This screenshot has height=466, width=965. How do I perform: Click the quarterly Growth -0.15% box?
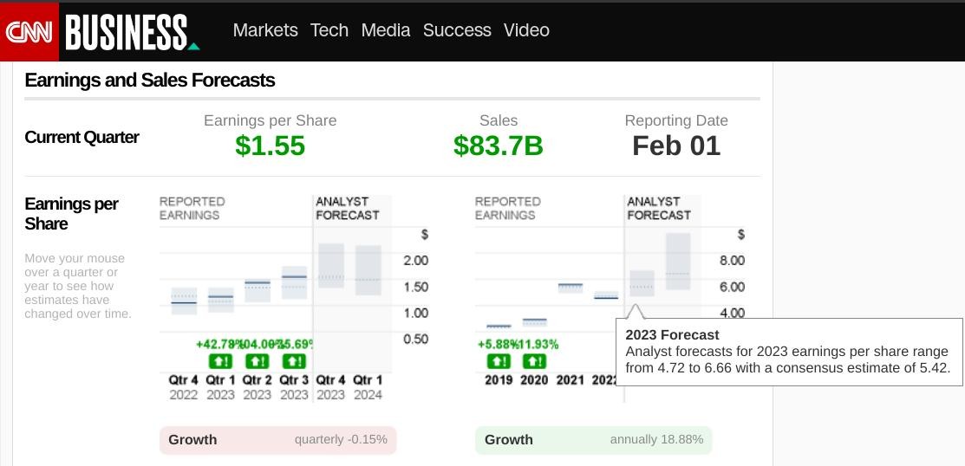click(x=277, y=440)
